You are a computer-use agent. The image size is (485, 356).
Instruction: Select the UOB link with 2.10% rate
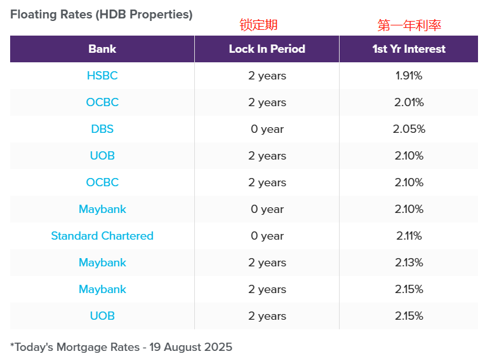(x=102, y=156)
